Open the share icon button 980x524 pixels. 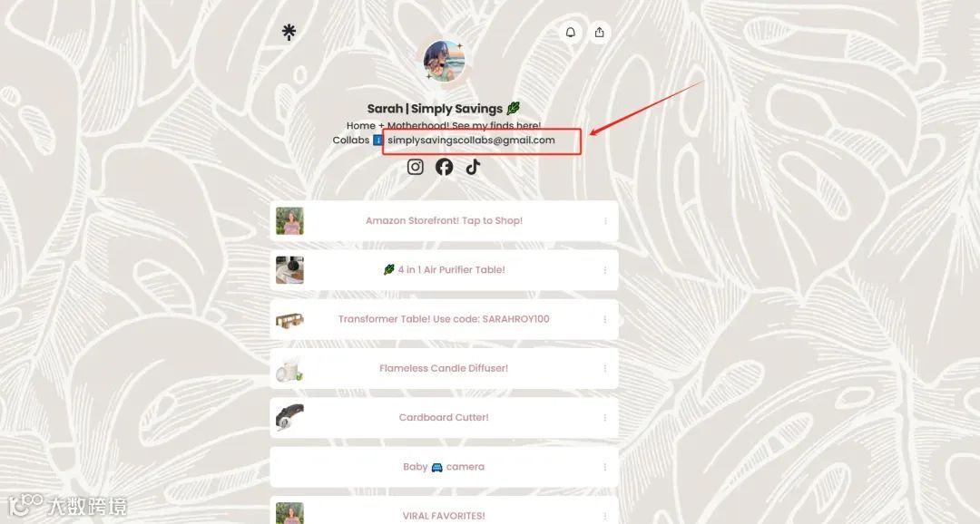(600, 33)
